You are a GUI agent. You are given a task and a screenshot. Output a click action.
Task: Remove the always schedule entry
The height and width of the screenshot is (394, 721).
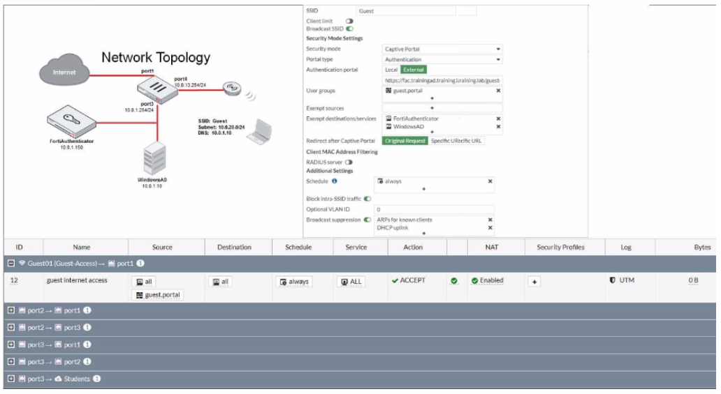[490, 181]
